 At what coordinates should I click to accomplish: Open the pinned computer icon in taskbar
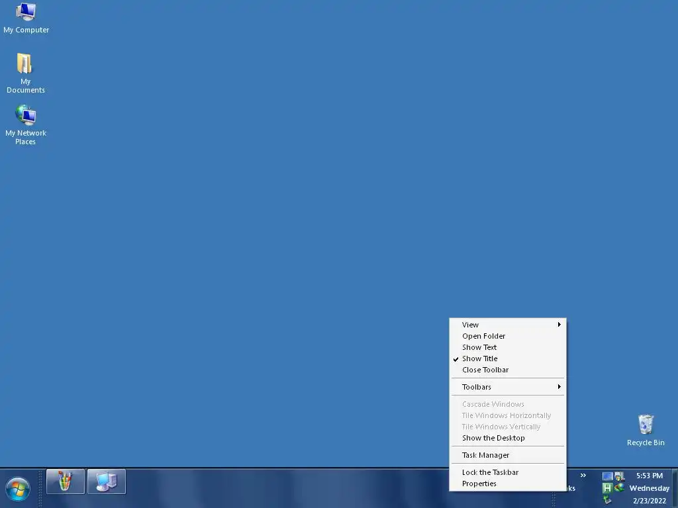(x=107, y=482)
